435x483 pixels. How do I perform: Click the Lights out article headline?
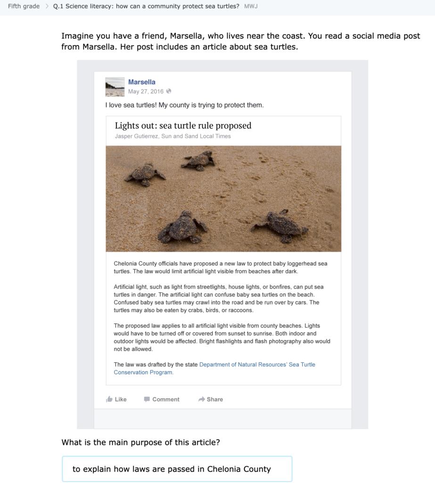[x=183, y=125]
